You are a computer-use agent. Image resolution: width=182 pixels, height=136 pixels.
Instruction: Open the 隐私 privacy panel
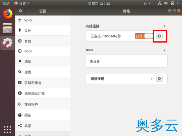tap(43, 115)
